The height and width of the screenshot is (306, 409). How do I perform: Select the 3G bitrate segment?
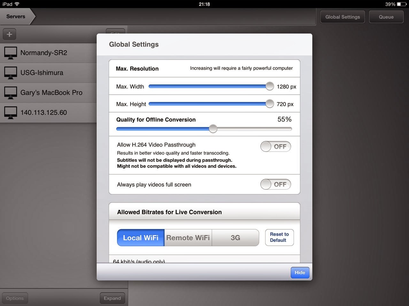235,238
